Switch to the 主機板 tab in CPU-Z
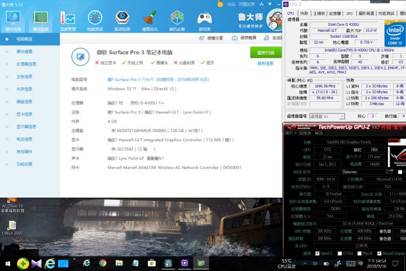 click(x=319, y=13)
